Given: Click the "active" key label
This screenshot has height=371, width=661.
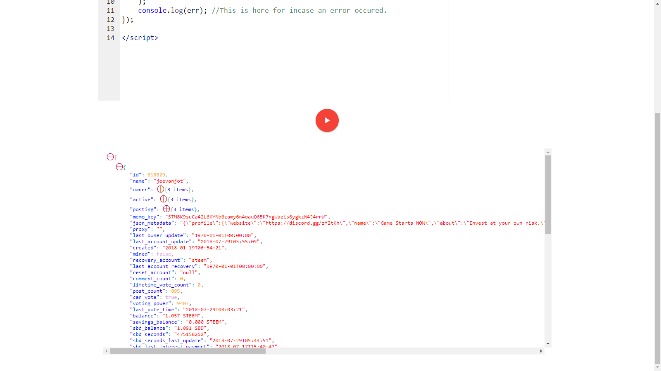Looking at the screenshot, I should pyautogui.click(x=142, y=200).
